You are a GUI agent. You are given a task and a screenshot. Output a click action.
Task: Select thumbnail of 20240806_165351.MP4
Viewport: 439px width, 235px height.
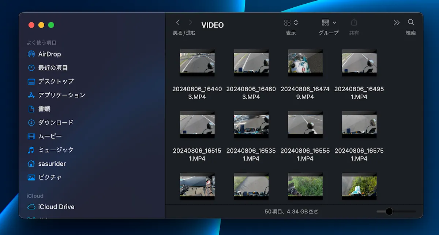click(x=251, y=124)
